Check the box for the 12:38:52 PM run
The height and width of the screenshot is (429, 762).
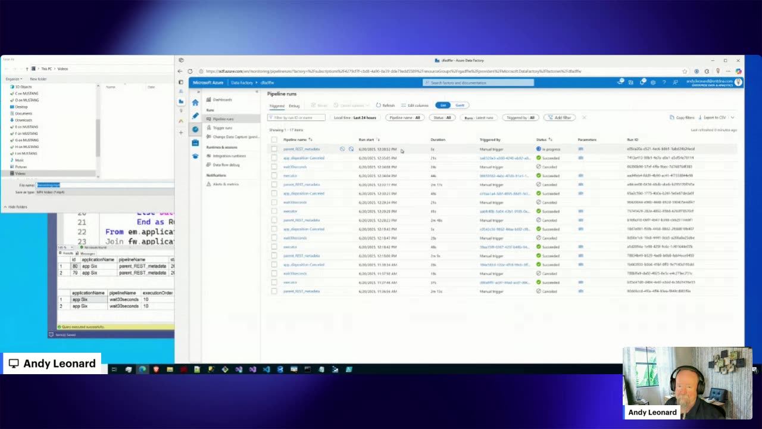pos(274,149)
